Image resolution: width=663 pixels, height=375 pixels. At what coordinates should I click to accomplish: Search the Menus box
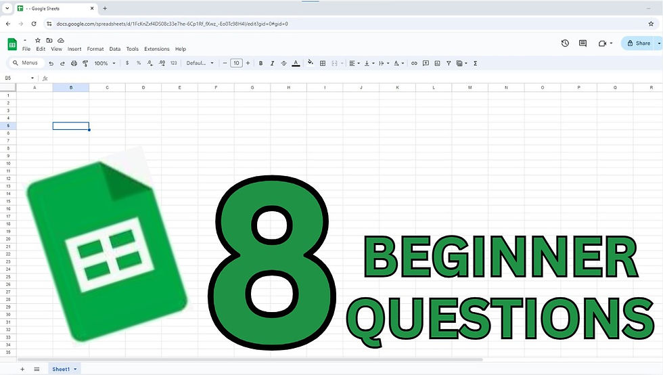click(26, 63)
